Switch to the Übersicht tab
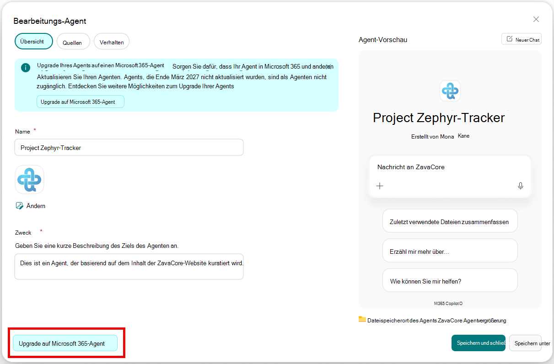Viewport: 554px width, 364px height. 34,41
